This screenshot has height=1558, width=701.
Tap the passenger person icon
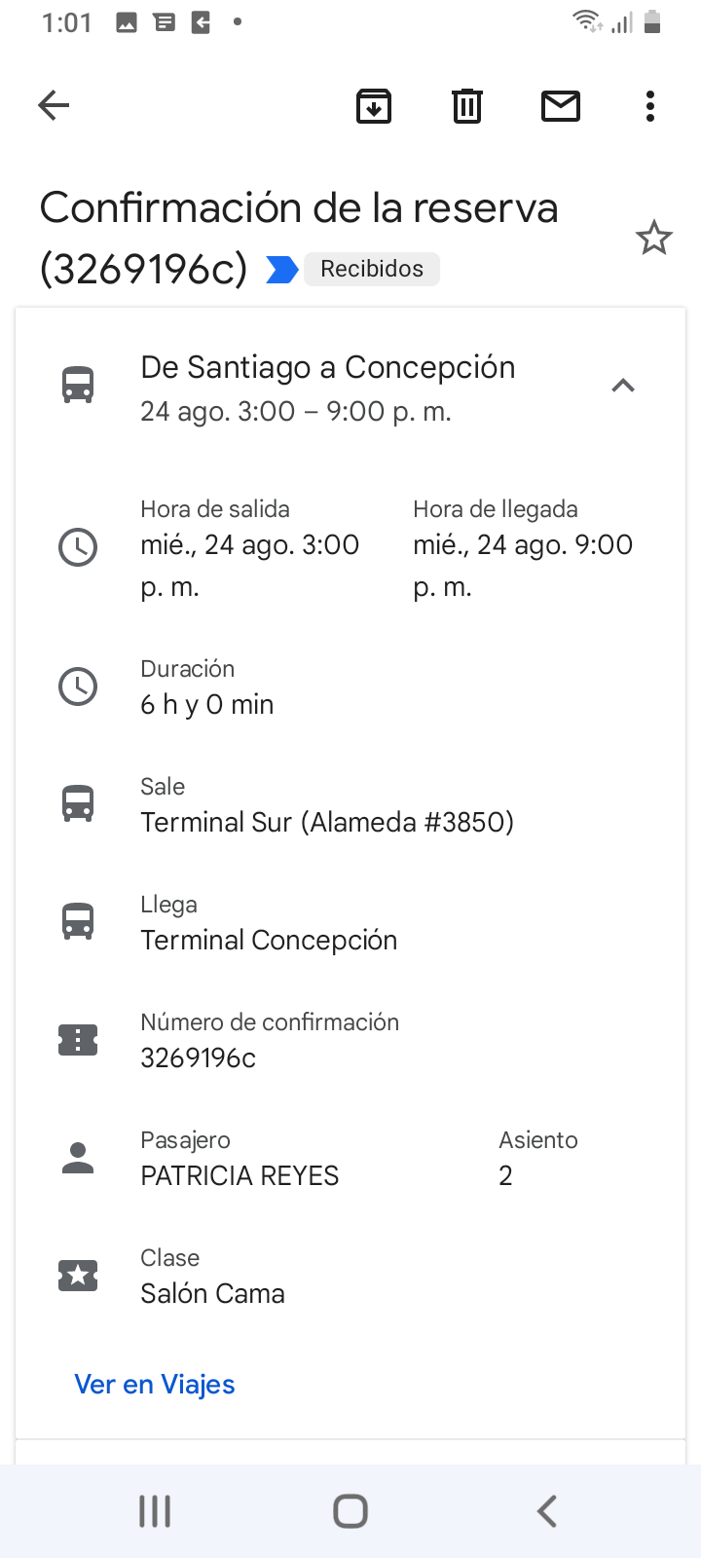78,1158
